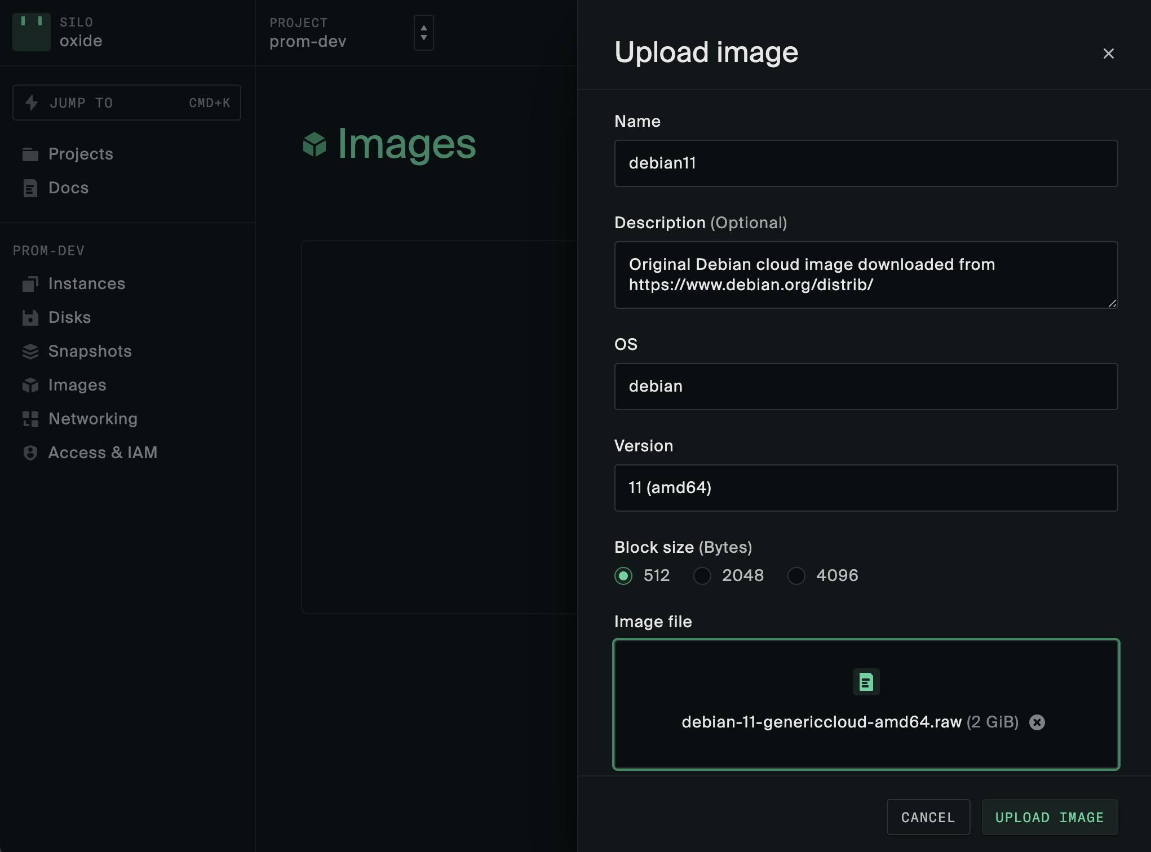Screen dimensions: 1151x852
Task: Click the Snapshots layers icon
Action: click(30, 351)
